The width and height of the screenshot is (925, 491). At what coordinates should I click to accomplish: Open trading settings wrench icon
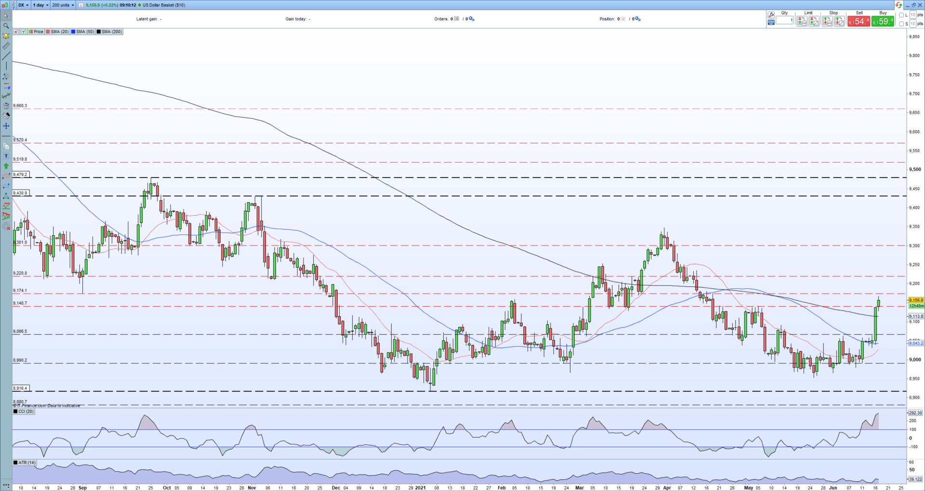pyautogui.click(x=771, y=15)
